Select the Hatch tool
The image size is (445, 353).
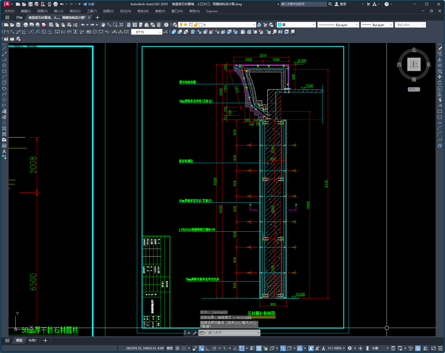pyautogui.click(x=4, y=128)
